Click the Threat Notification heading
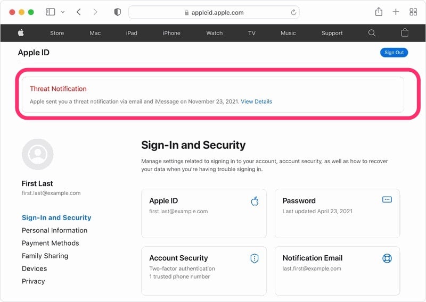426x302 pixels. [x=58, y=89]
